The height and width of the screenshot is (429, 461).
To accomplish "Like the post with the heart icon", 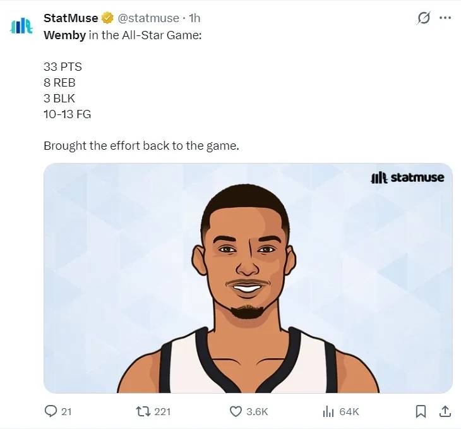I will point(236,411).
